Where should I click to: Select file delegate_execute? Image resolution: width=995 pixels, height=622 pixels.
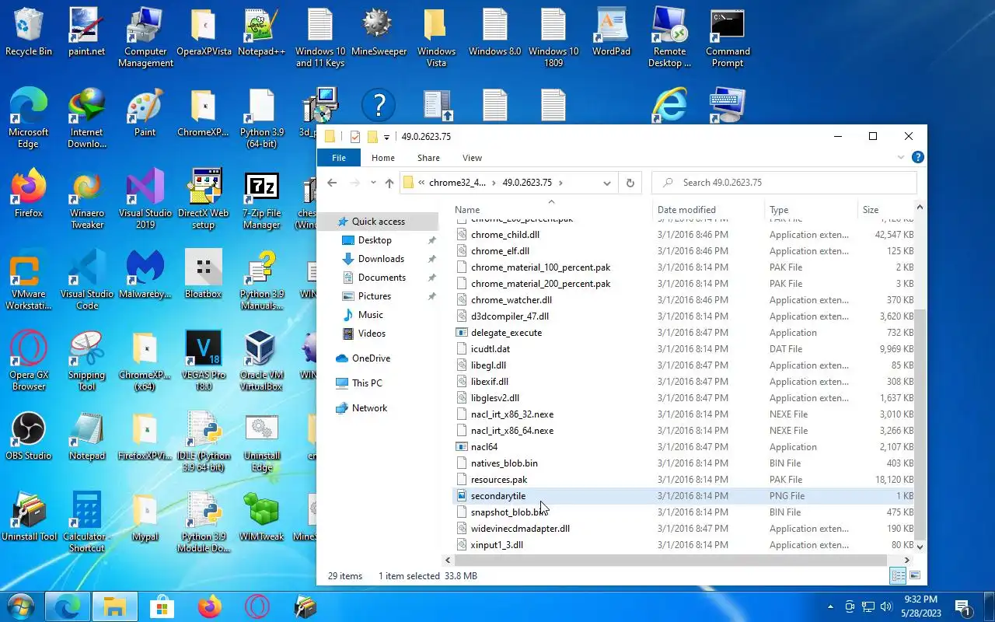coord(506,333)
